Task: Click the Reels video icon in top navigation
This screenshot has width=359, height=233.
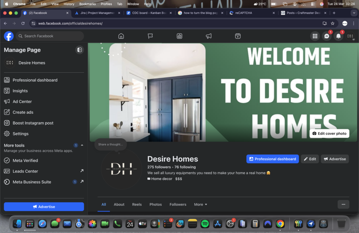Action: pos(238,36)
